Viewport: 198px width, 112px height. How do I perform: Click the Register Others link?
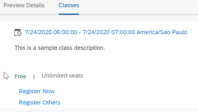(x=40, y=102)
